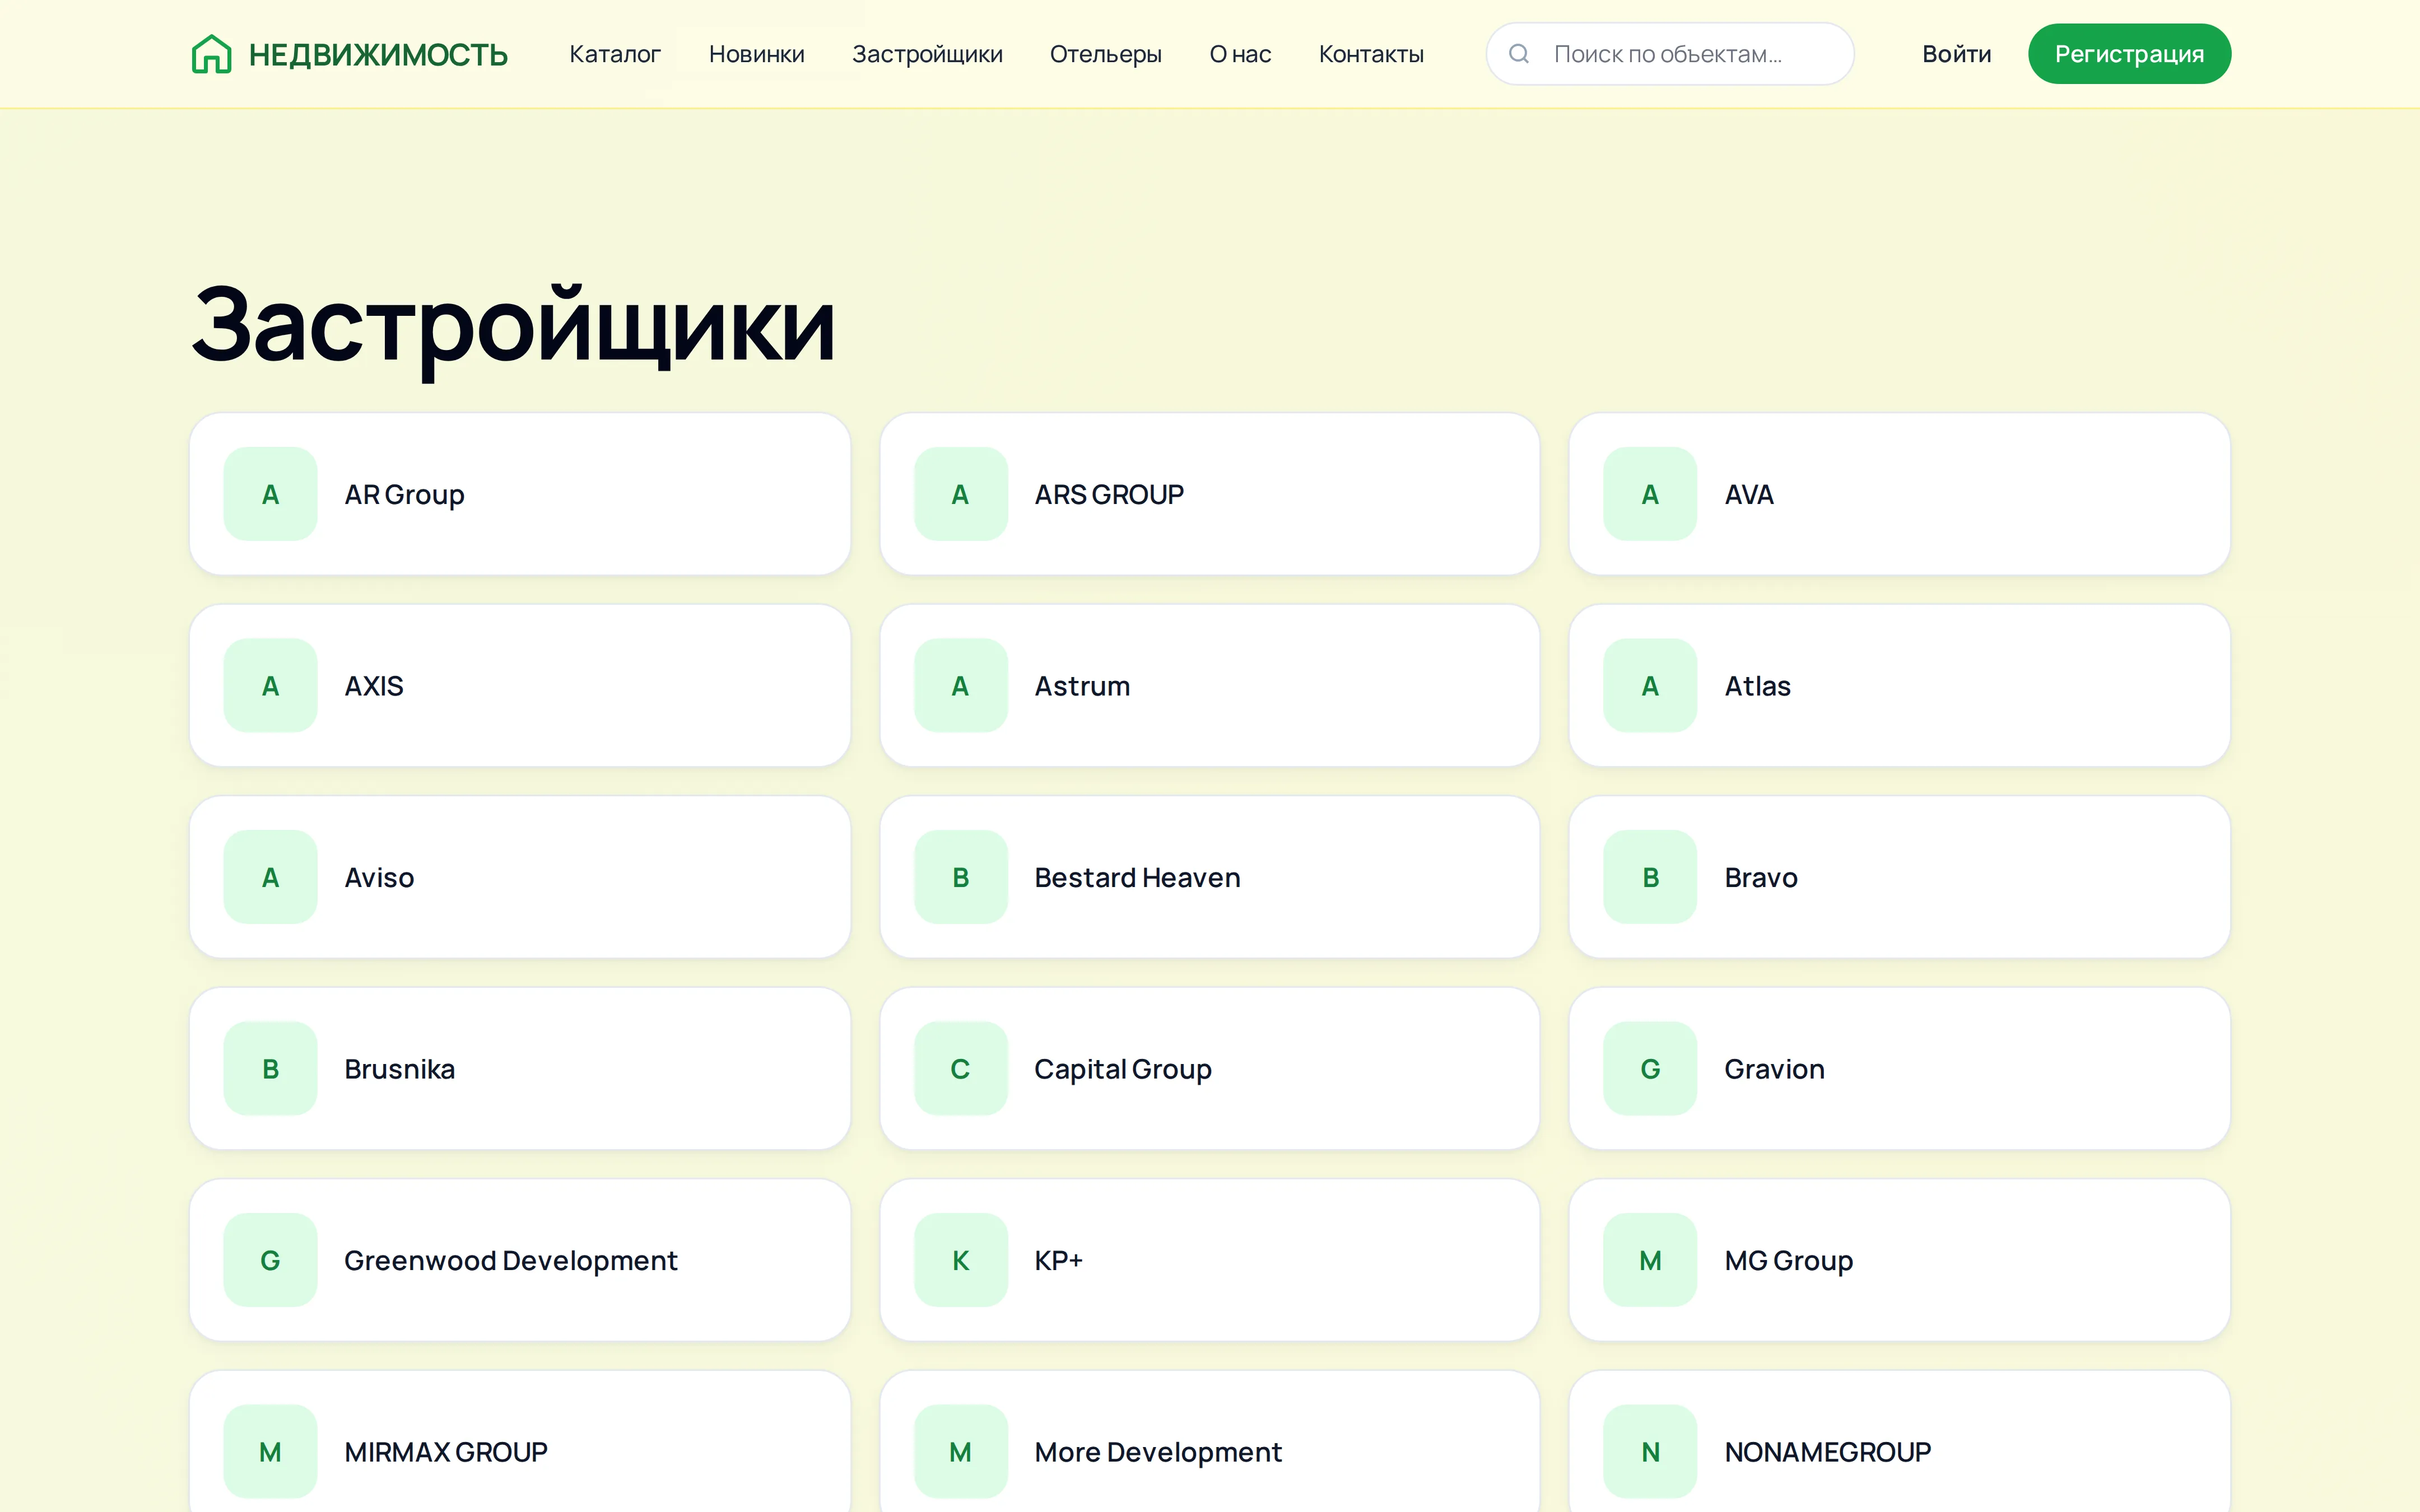Click the G badge beside Gravion

click(1650, 1069)
